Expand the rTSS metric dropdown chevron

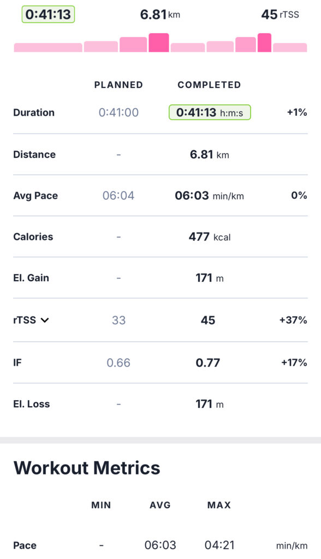coord(45,320)
